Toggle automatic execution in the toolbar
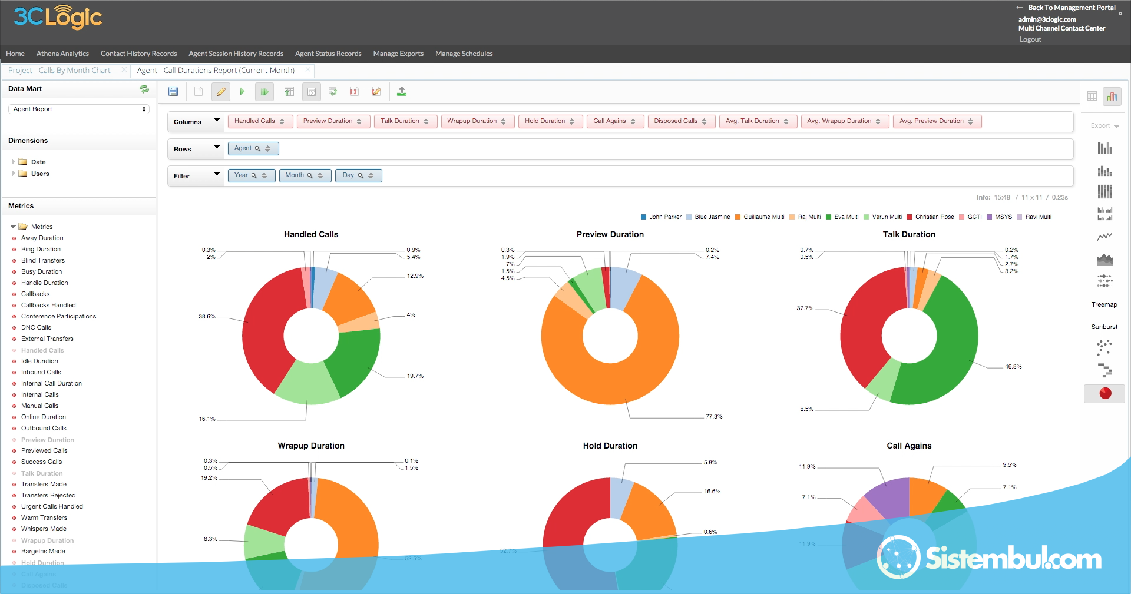Viewport: 1131px width, 594px height. click(x=264, y=92)
